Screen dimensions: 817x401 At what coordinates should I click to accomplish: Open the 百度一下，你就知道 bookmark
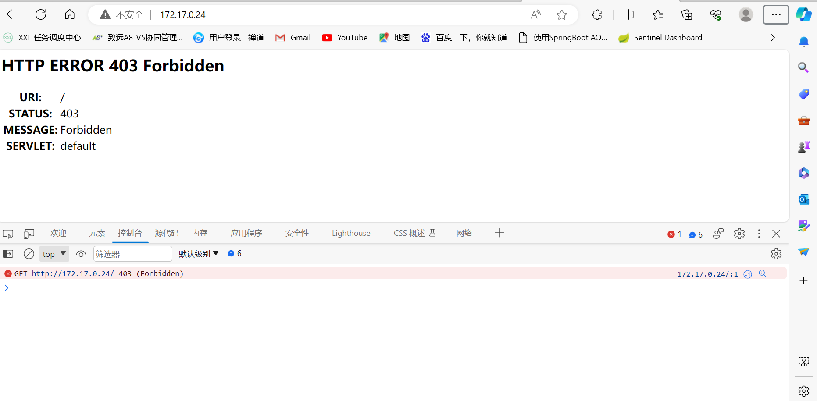(464, 38)
